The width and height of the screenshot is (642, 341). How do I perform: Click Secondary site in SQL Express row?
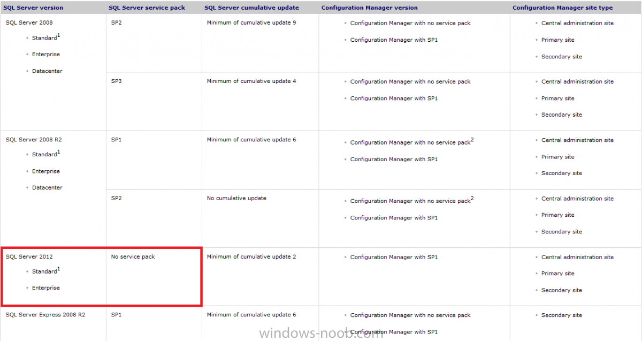(x=561, y=315)
